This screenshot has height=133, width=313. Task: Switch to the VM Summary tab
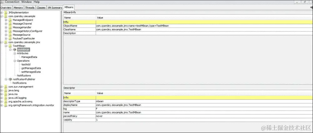(x=55, y=7)
